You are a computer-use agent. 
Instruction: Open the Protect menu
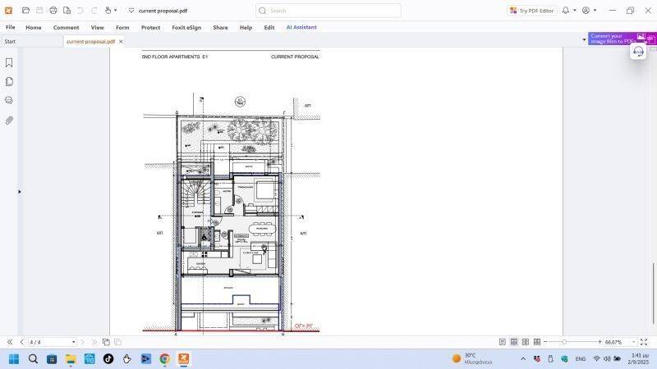[x=150, y=27]
